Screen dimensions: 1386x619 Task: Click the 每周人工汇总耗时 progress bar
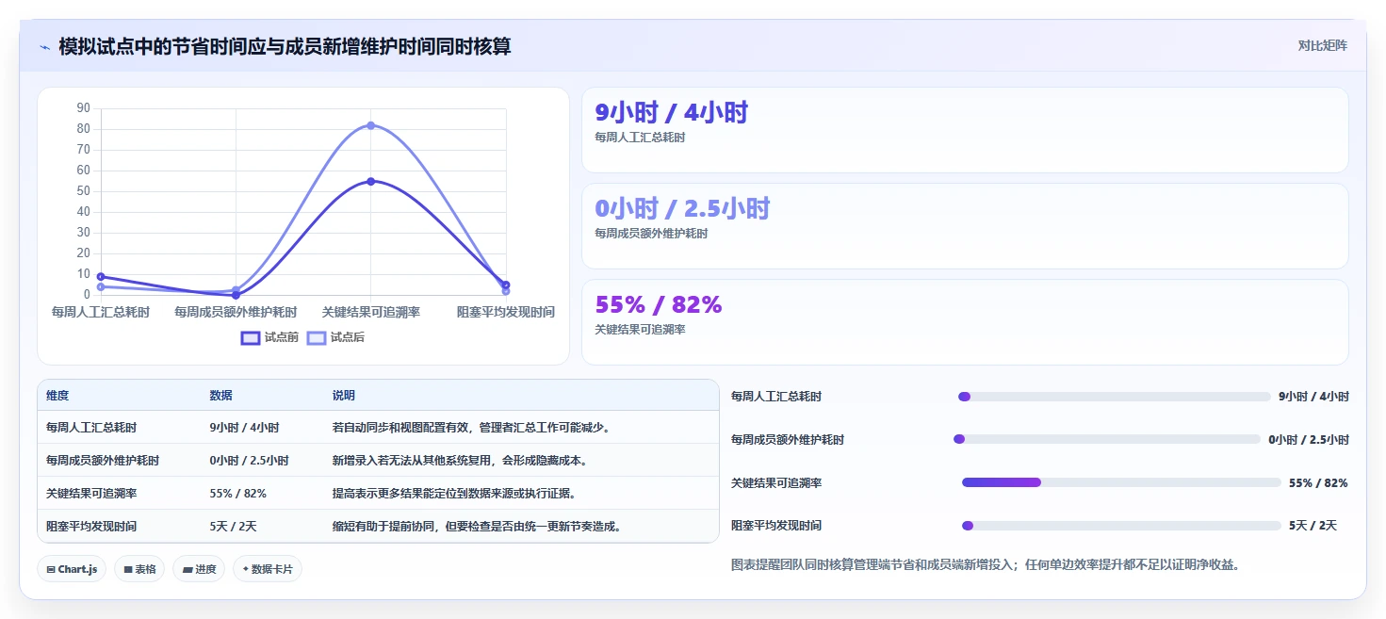click(x=1114, y=397)
